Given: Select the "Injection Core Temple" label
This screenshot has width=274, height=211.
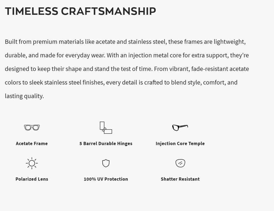Looking at the screenshot, I should point(180,144).
